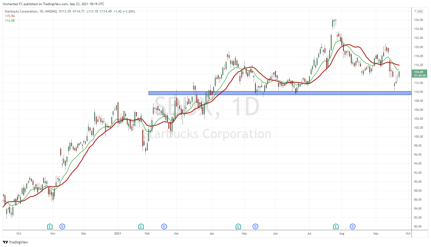Click the May label on the time axis
The image size is (431, 247).
click(244, 233)
